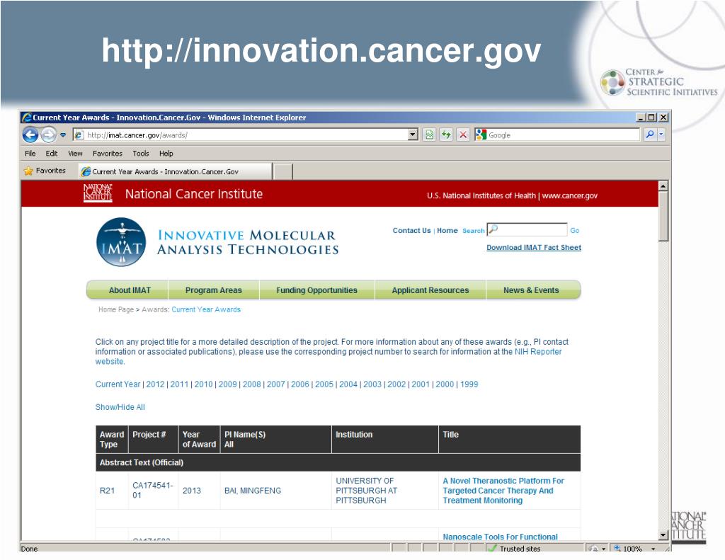Viewport: 725px width, 560px height.
Task: Select the 2010 awards year link
Action: pyautogui.click(x=203, y=384)
